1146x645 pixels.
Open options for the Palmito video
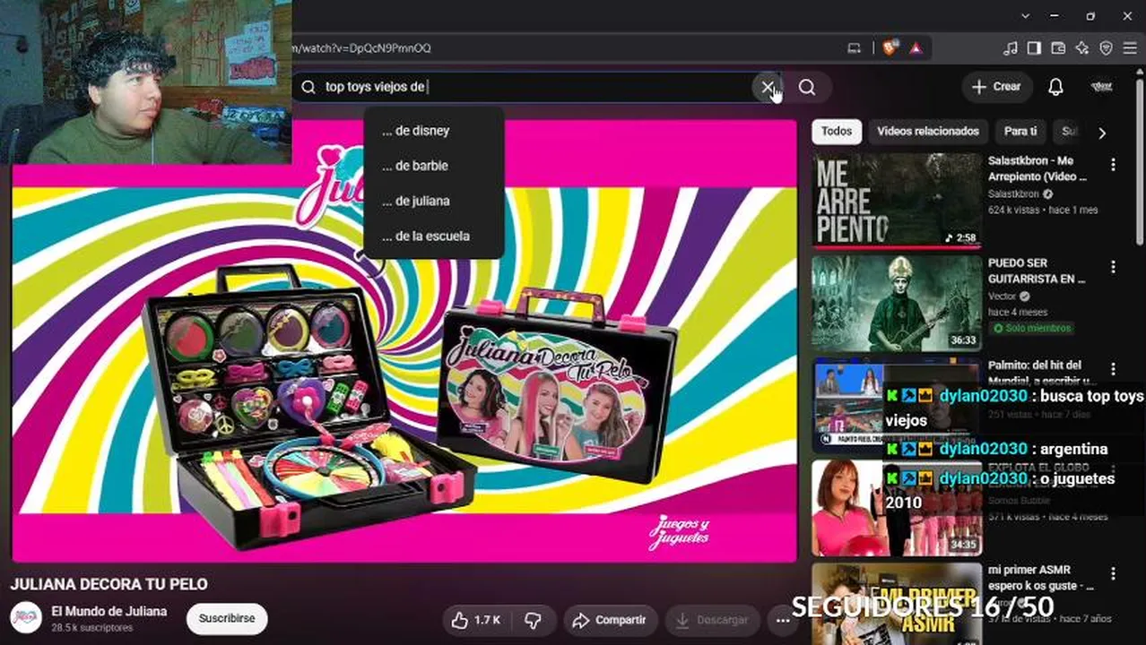tap(1113, 369)
